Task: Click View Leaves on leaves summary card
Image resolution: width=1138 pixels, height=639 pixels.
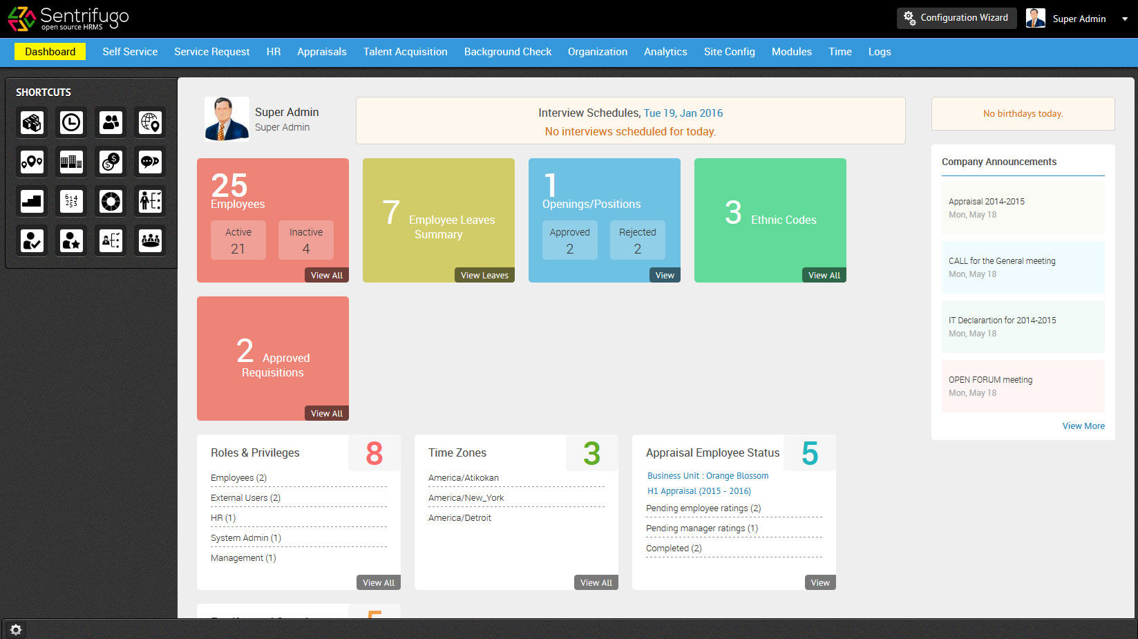Action: tap(484, 275)
